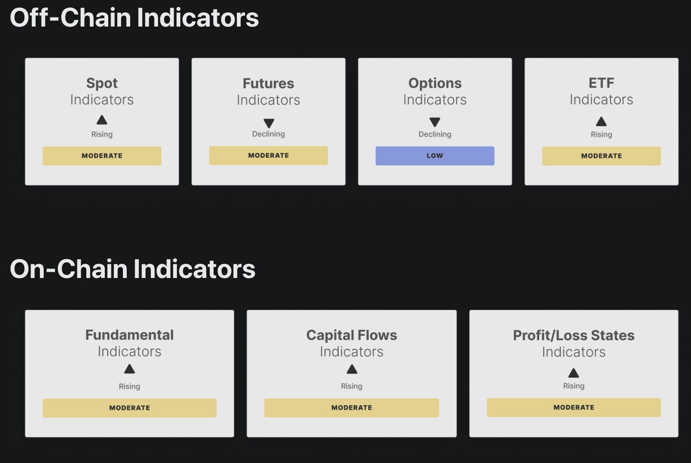This screenshot has height=463, width=691.
Task: Click the rising arrow on Fundamental Indicators
Action: (130, 369)
